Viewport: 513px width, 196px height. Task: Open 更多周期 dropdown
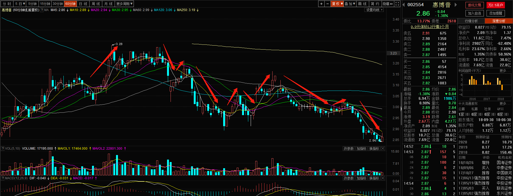click(124, 4)
